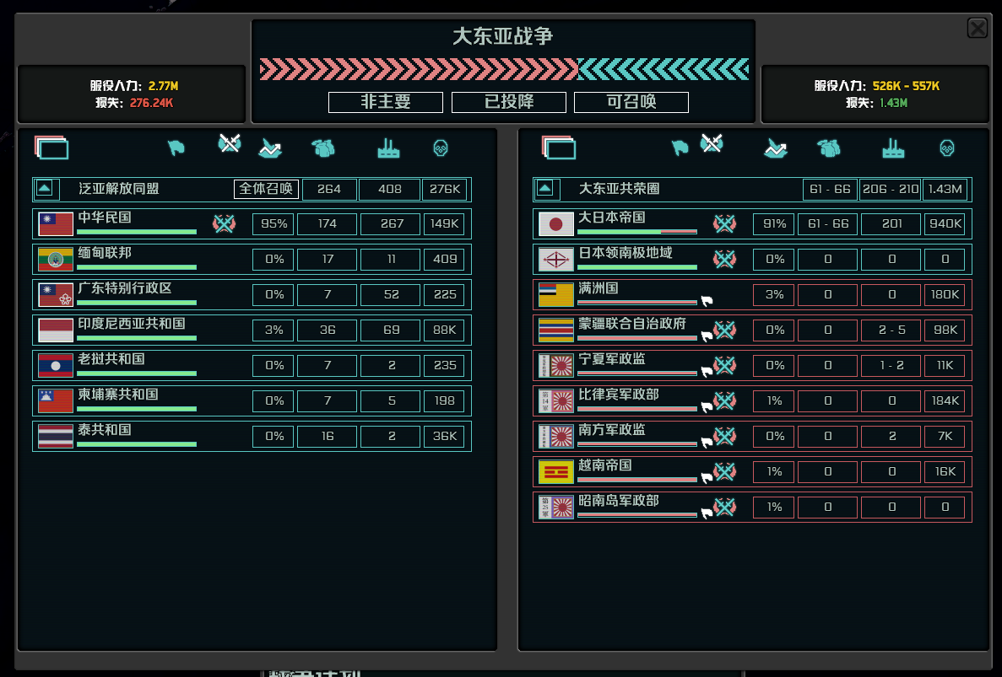
Task: Click the left panel's stacked windows icon
Action: tap(51, 148)
